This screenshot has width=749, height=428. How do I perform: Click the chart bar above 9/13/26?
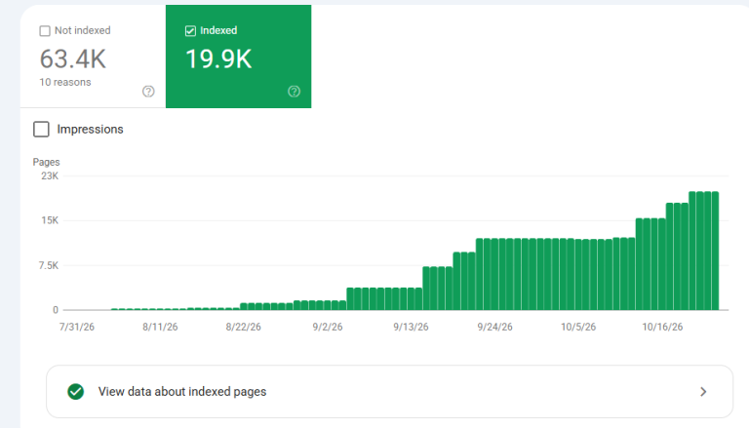click(x=411, y=299)
